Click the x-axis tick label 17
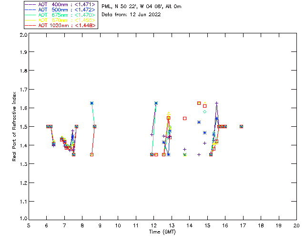Screen dimensions: 305x244 [243, 225]
